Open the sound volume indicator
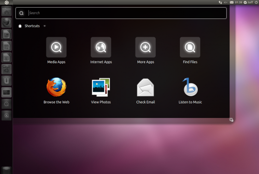The height and width of the screenshot is (174, 259). [226, 2]
